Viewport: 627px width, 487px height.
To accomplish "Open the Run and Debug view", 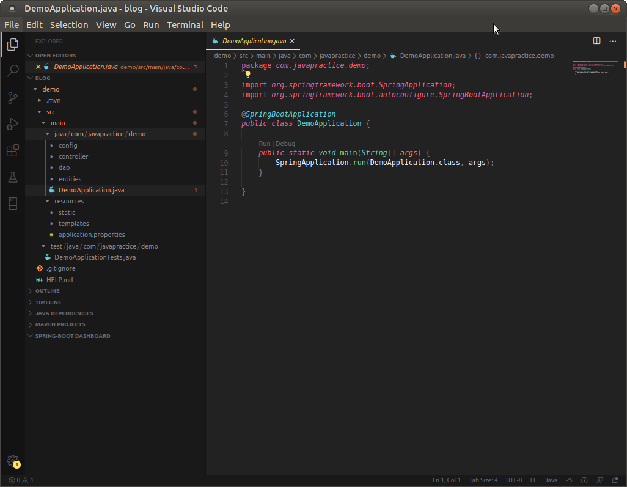I will pos(12,124).
